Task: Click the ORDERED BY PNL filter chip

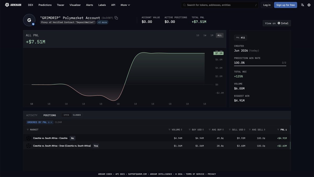Action: (x=40, y=122)
